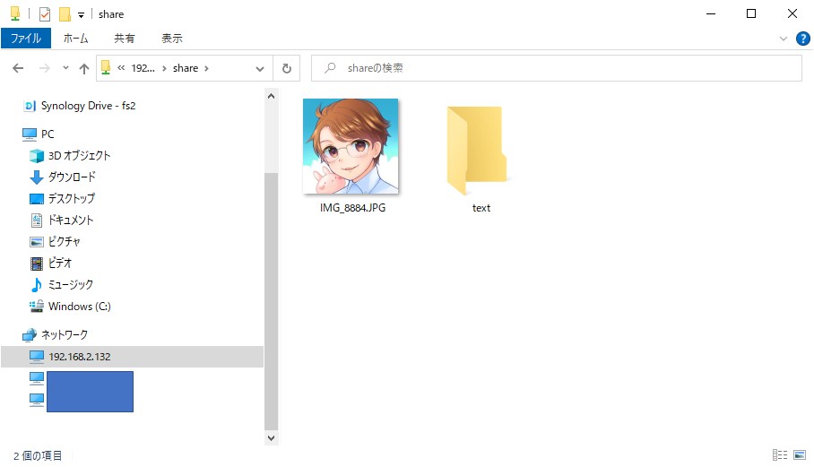This screenshot has width=814, height=467.
Task: Select Synology Drive - fs2 in sidebar
Action: pos(88,106)
